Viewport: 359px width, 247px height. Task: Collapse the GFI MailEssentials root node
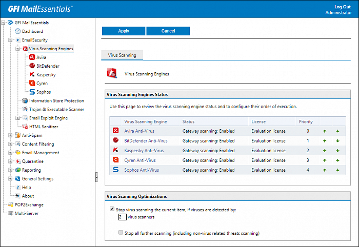[3, 23]
